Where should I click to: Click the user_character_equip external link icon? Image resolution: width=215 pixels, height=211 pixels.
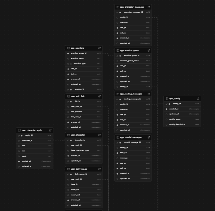50,130
